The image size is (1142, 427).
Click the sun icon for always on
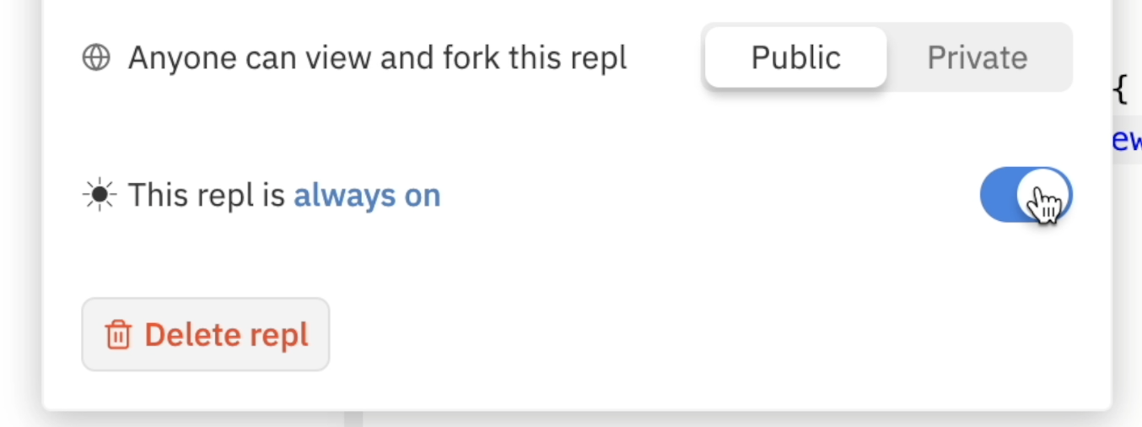pyautogui.click(x=99, y=196)
